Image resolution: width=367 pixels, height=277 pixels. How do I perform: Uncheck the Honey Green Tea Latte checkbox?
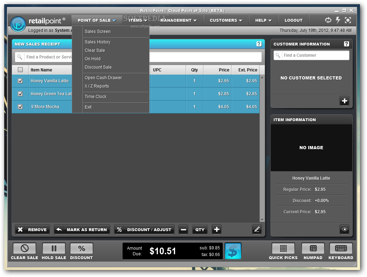[x=20, y=94]
